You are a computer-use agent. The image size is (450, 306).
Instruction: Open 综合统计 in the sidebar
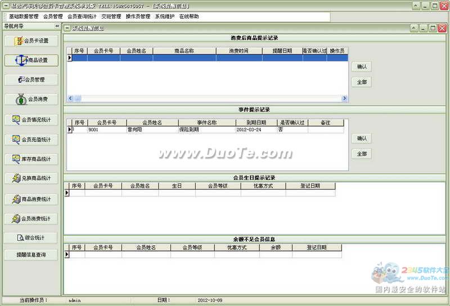click(x=31, y=238)
